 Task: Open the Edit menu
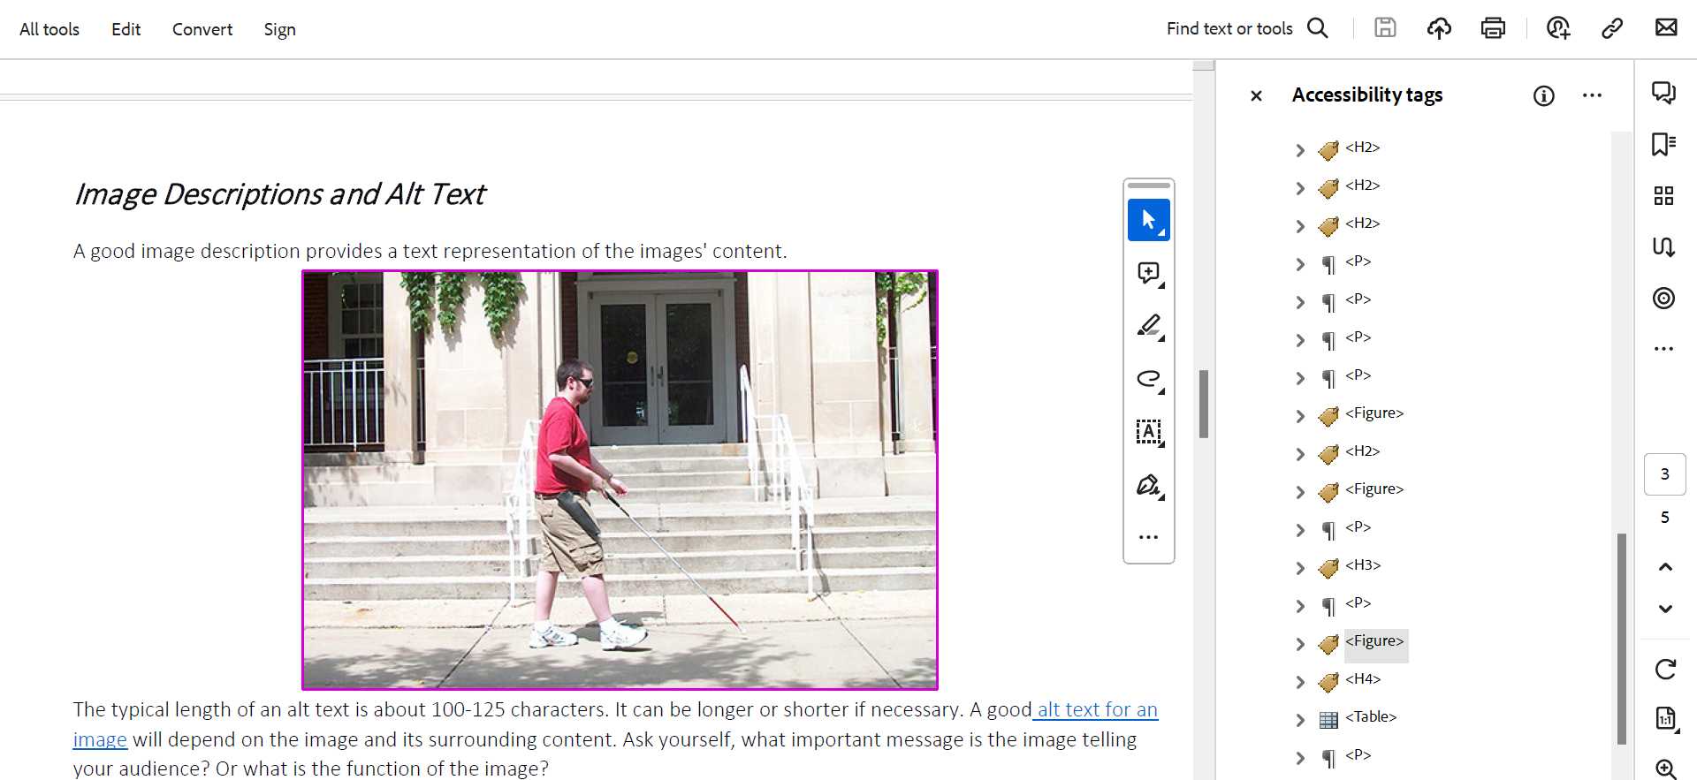pos(126,29)
